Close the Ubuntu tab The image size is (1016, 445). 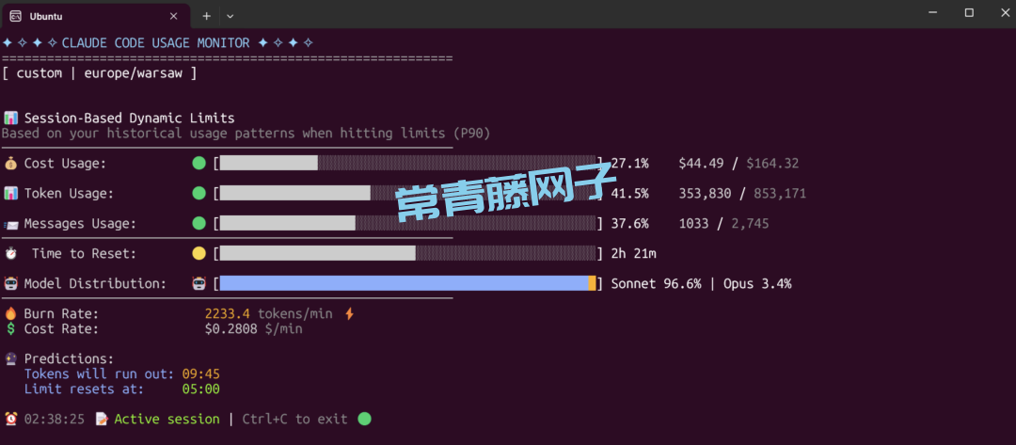coord(173,16)
